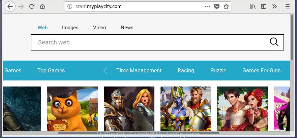The image size is (297, 138).
Task: Open the Puzzle games category
Action: 218,70
